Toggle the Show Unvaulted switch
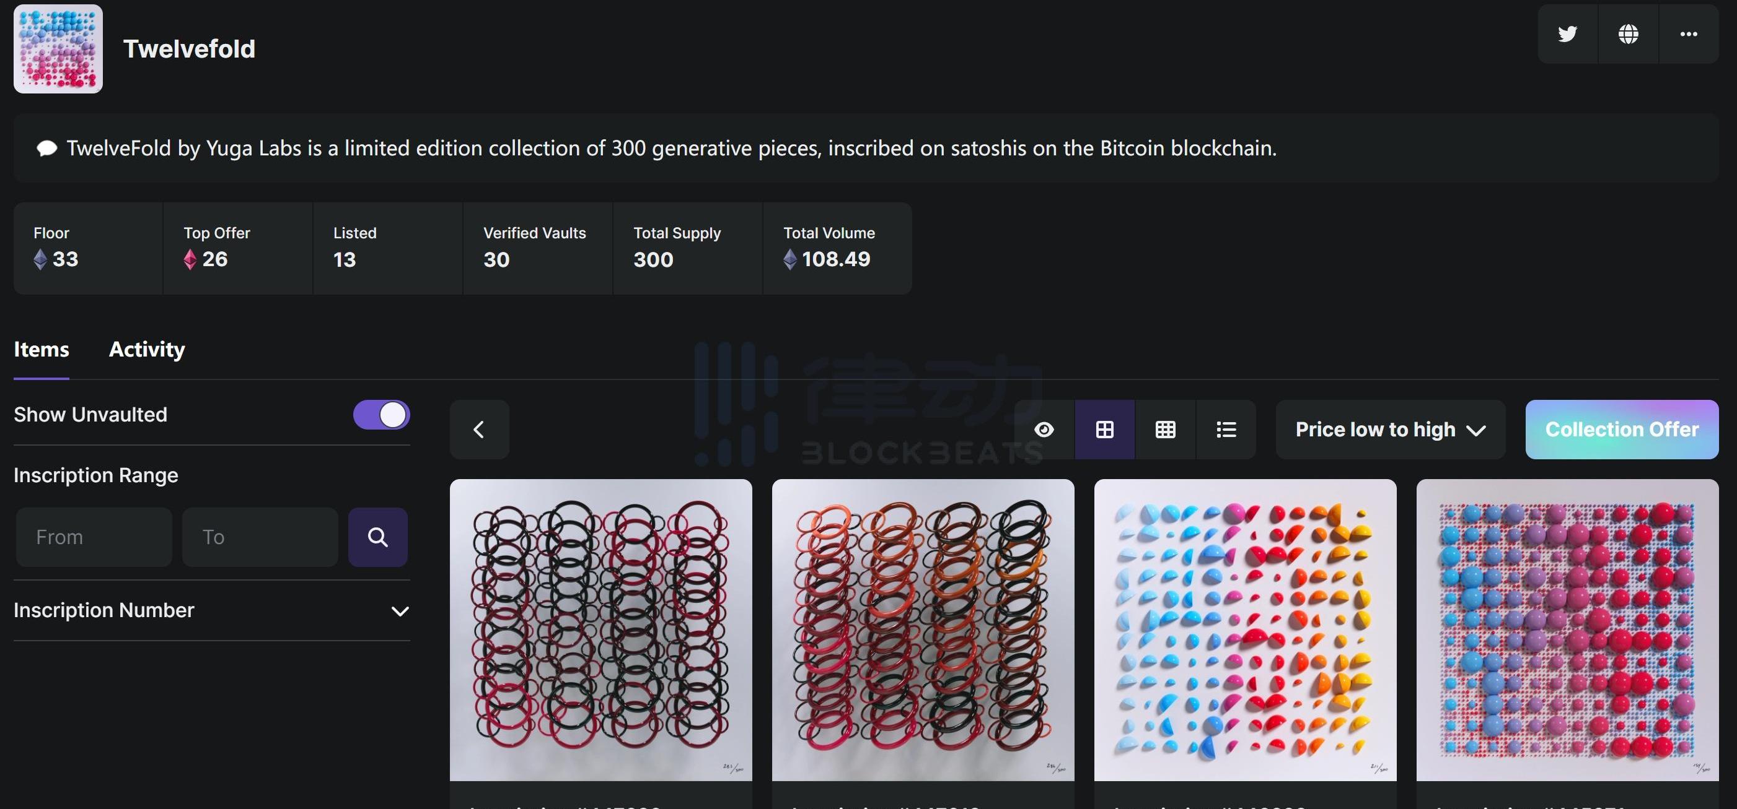 [381, 415]
